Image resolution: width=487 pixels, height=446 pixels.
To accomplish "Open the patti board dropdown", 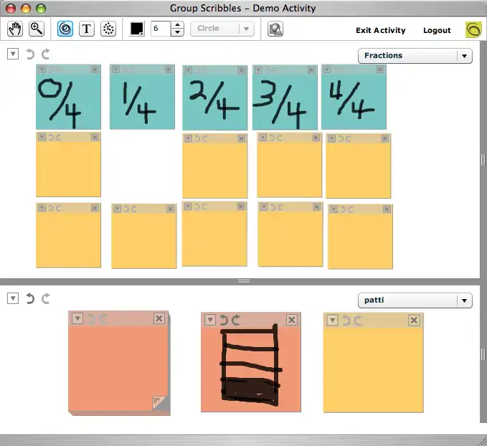I will tap(465, 300).
